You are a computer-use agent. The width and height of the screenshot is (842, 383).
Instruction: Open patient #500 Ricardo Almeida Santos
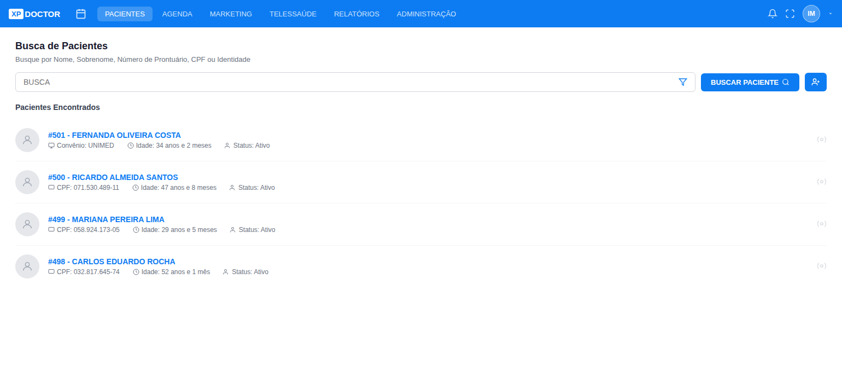113,177
